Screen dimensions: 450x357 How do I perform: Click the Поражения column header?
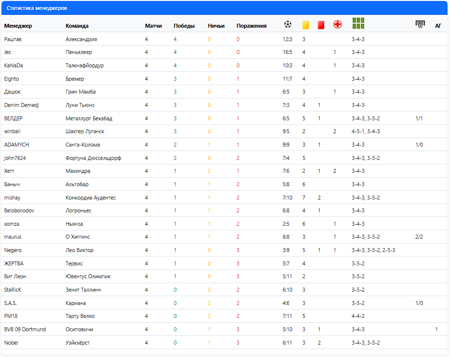[251, 26]
